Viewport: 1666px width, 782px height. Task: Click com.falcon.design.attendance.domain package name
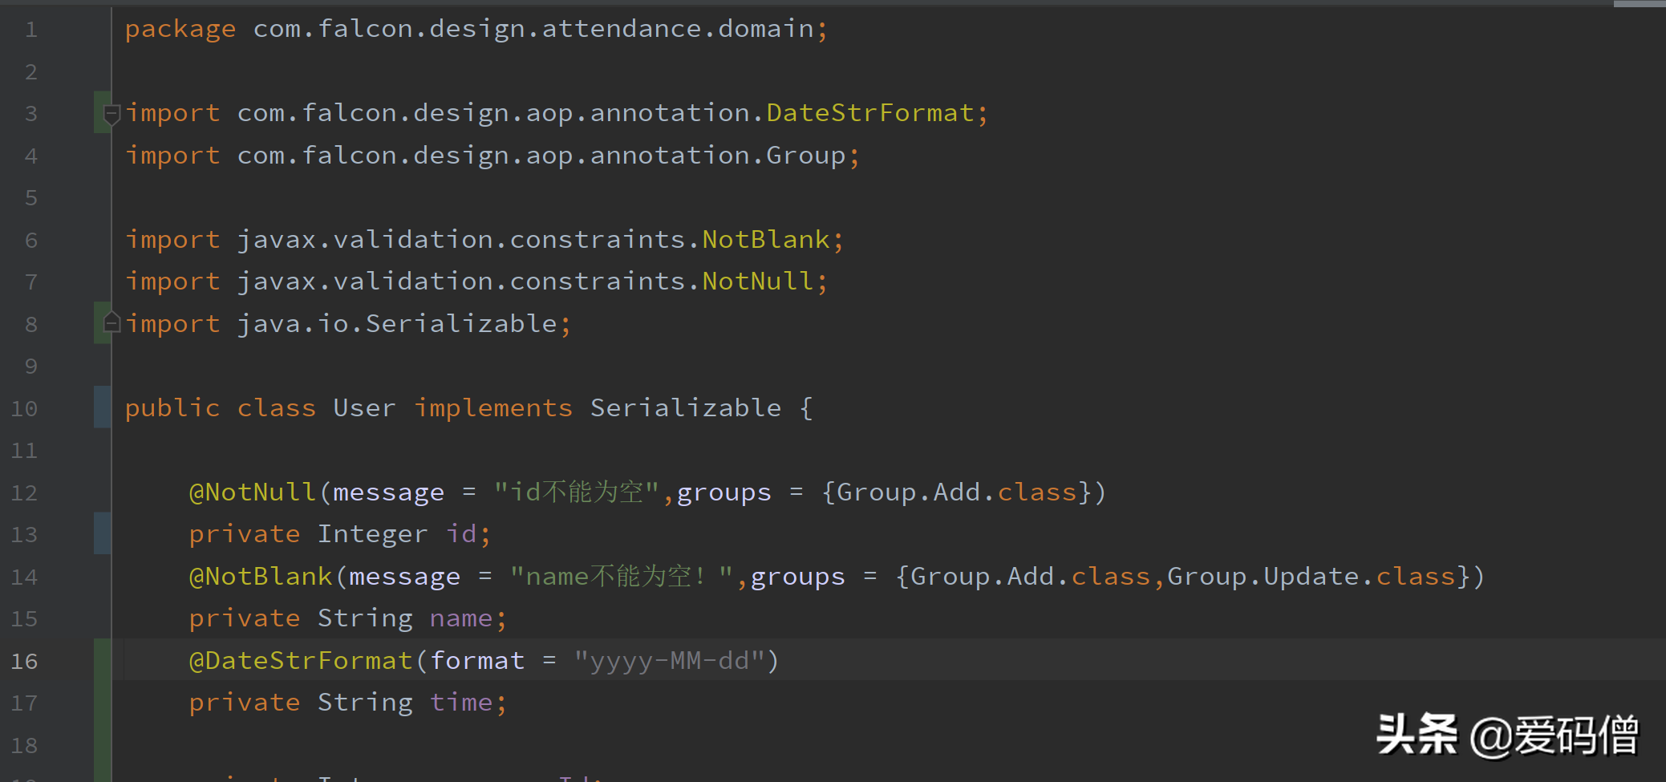533,30
